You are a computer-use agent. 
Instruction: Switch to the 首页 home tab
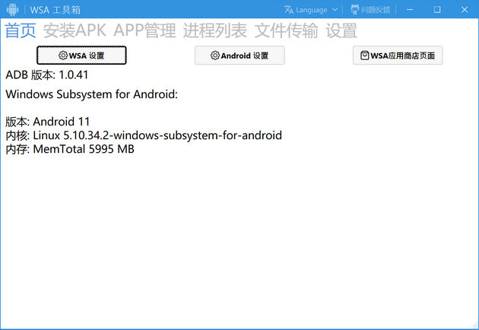pyautogui.click(x=21, y=30)
